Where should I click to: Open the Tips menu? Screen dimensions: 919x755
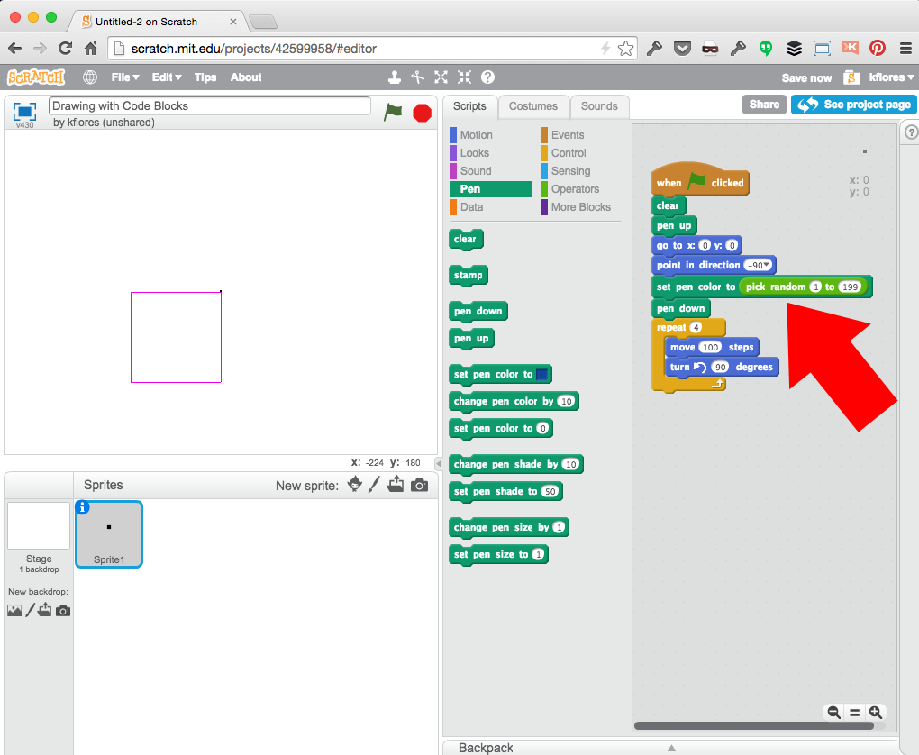pos(205,77)
